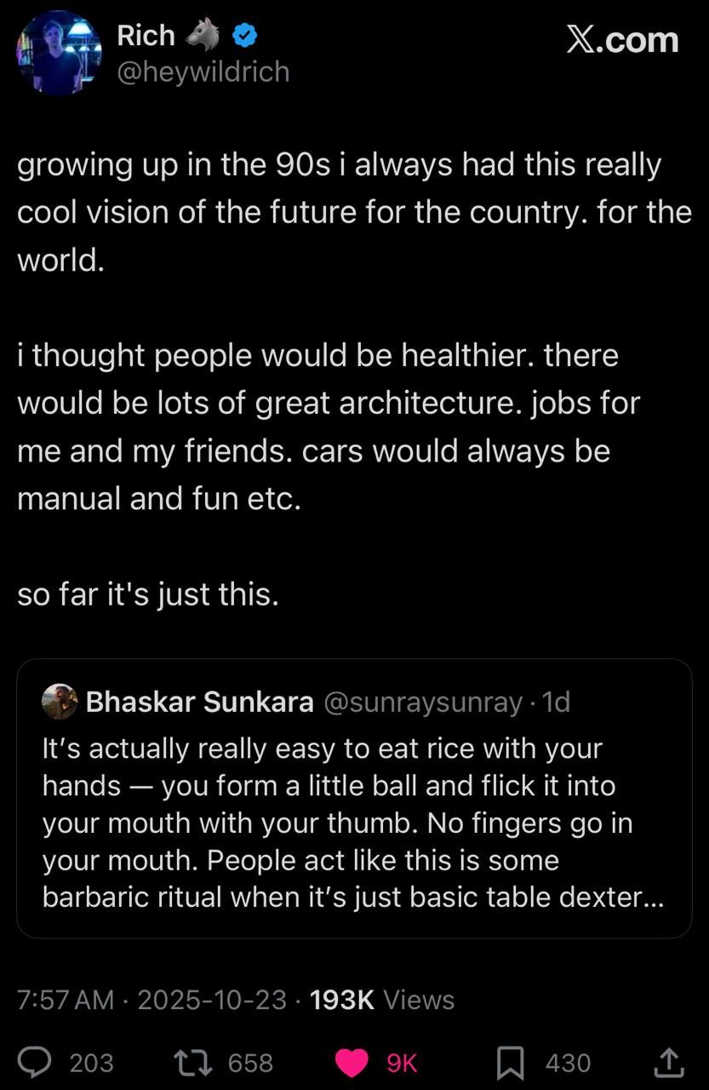Click the 7:57 AM timestamp
709x1090 pixels.
click(x=66, y=999)
